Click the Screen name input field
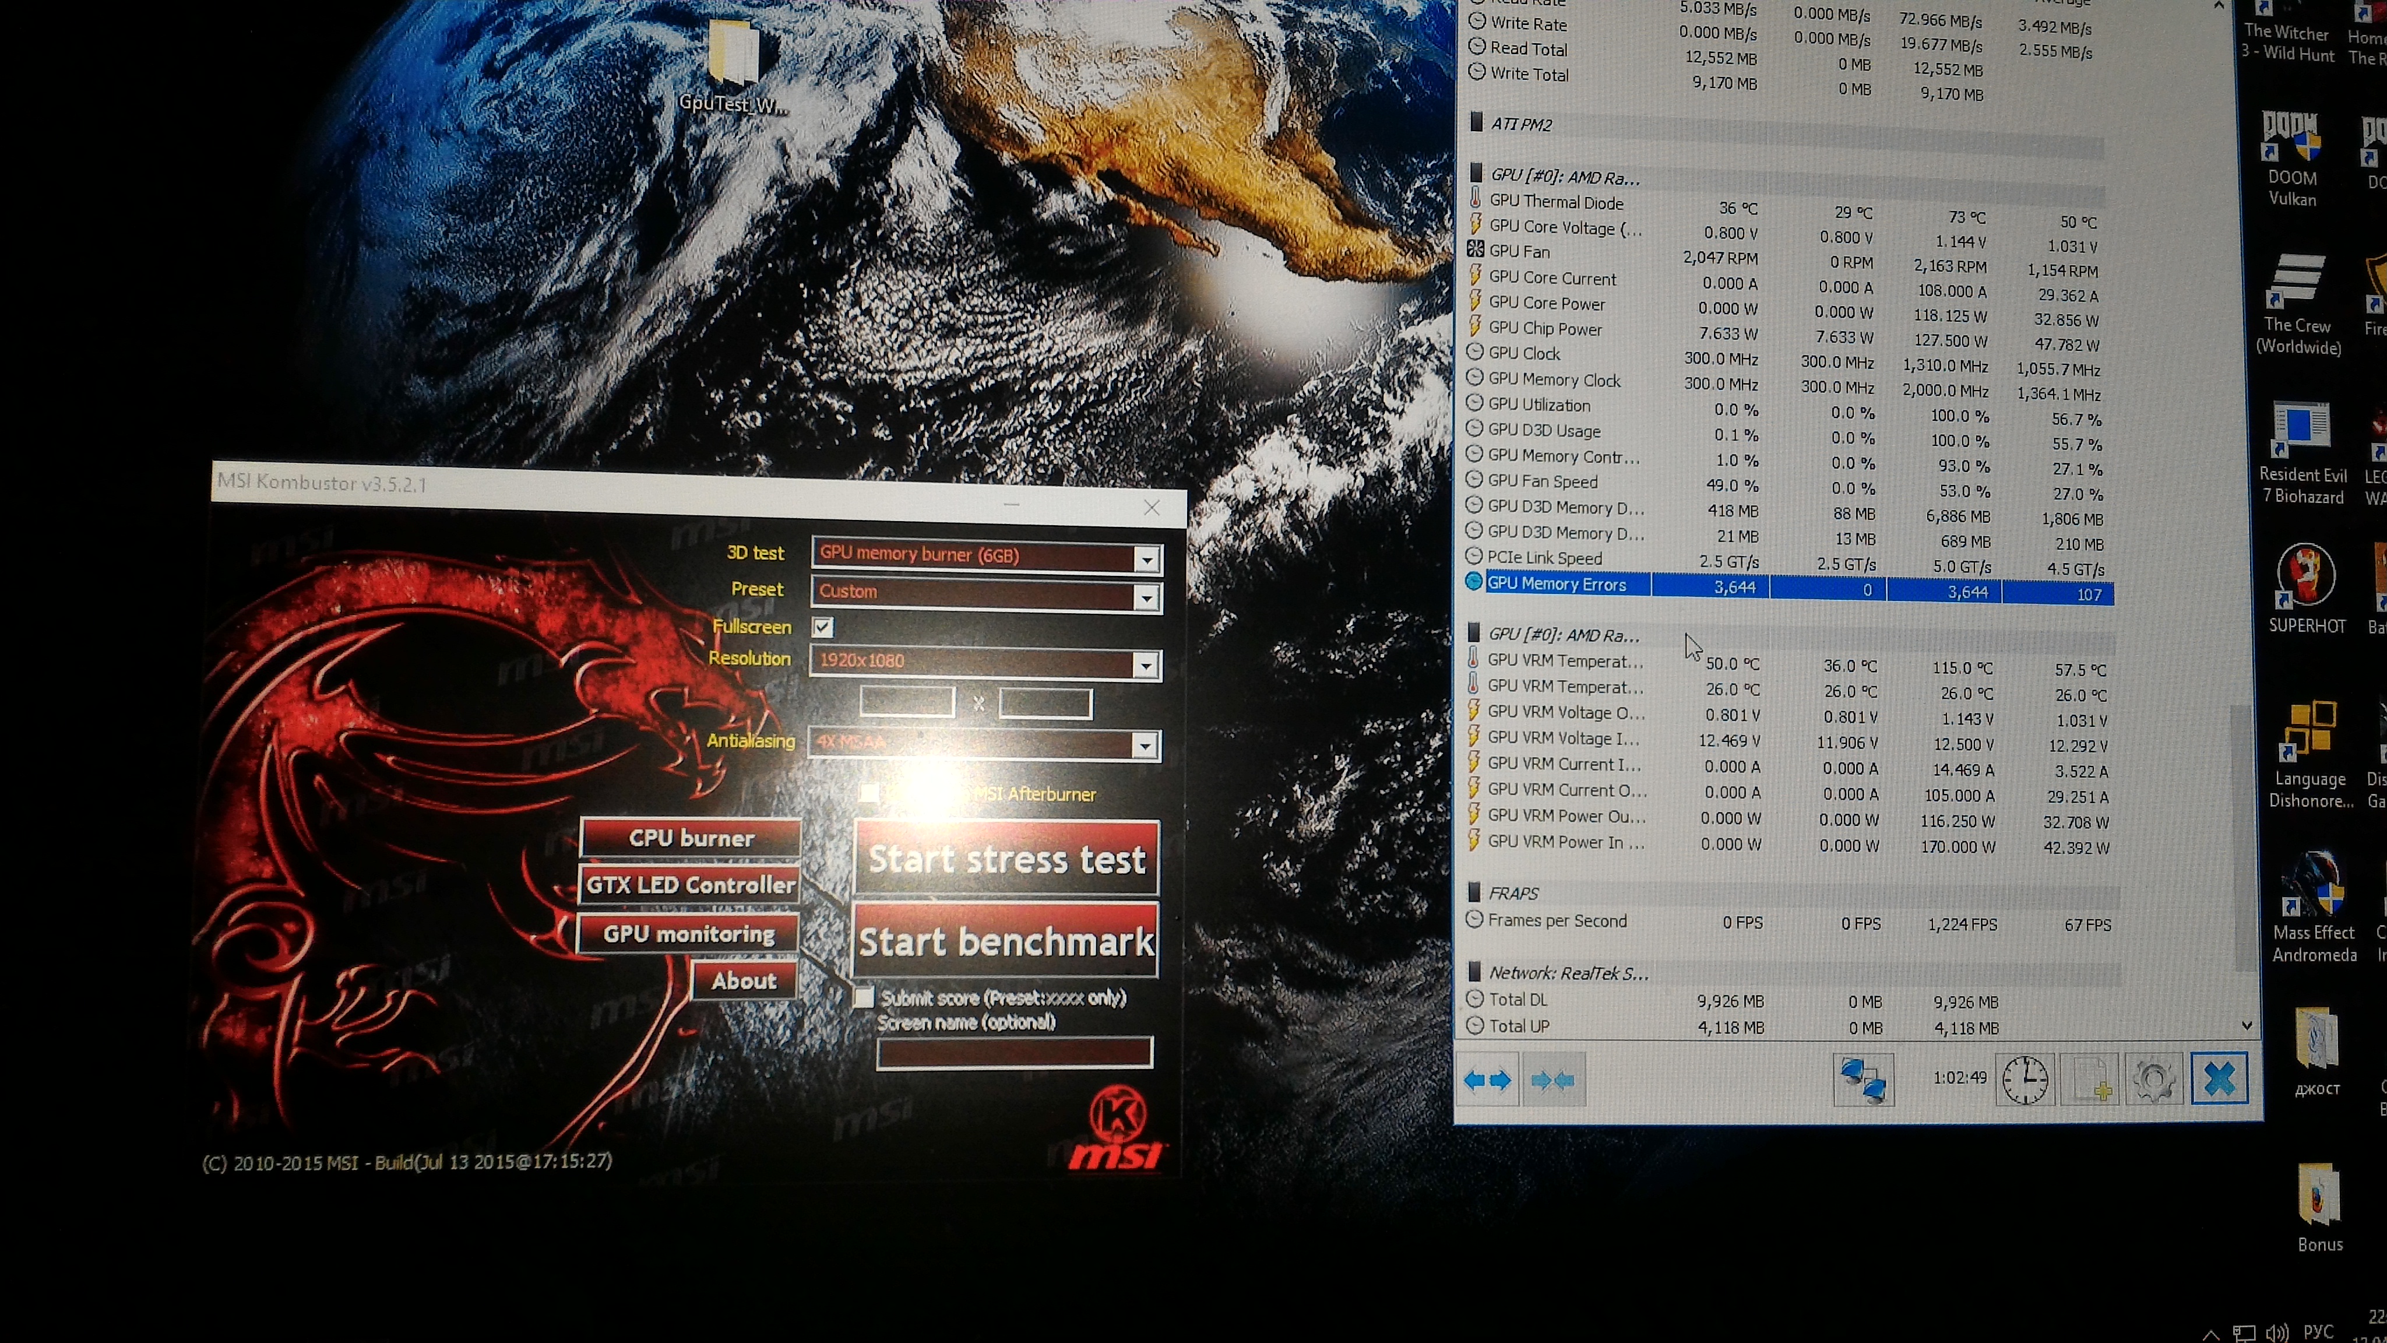 pos(1015,1053)
